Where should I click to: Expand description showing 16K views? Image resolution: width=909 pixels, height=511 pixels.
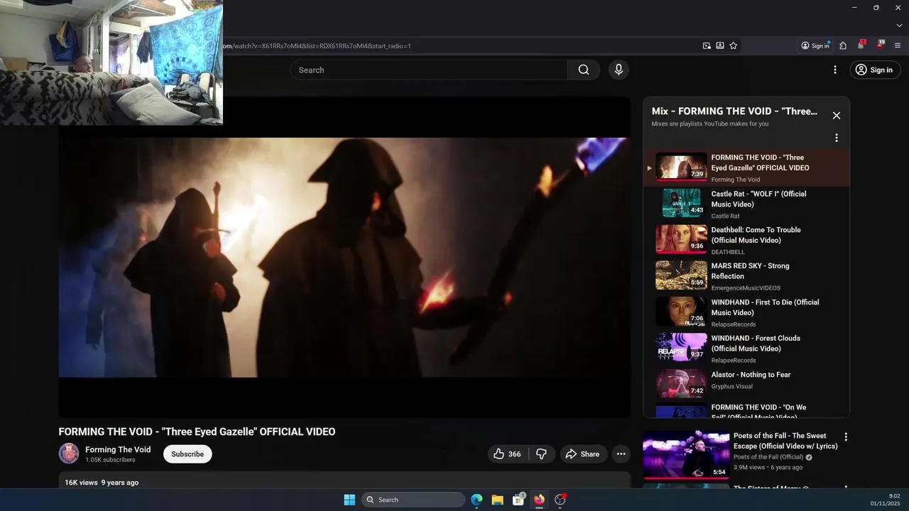(x=344, y=482)
